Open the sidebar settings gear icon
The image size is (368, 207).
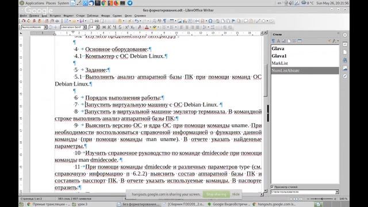(345, 35)
